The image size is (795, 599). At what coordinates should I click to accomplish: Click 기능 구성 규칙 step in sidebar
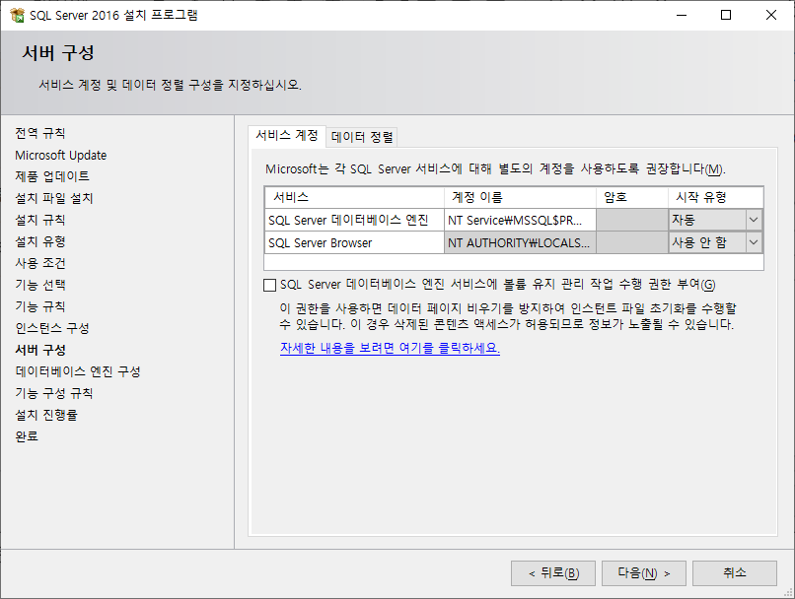pos(53,393)
